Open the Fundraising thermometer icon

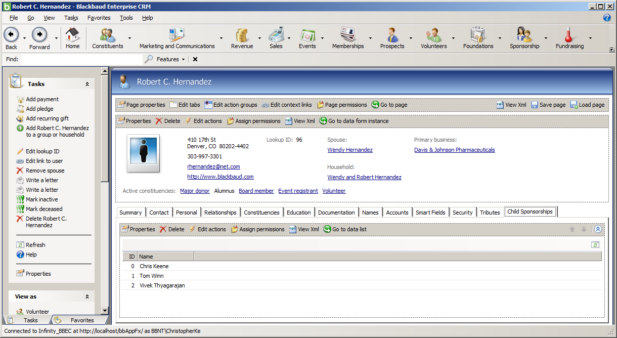pos(569,34)
